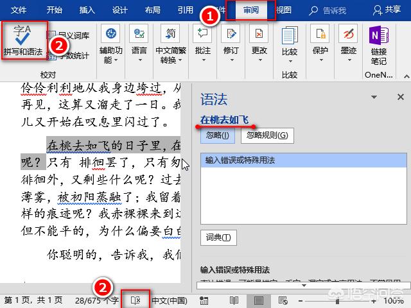411x308 pixels.
Task: Open Accessibility (辅助功能) checker icon
Action: [x=110, y=33]
